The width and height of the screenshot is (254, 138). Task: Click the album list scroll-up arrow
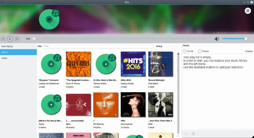click(178, 51)
